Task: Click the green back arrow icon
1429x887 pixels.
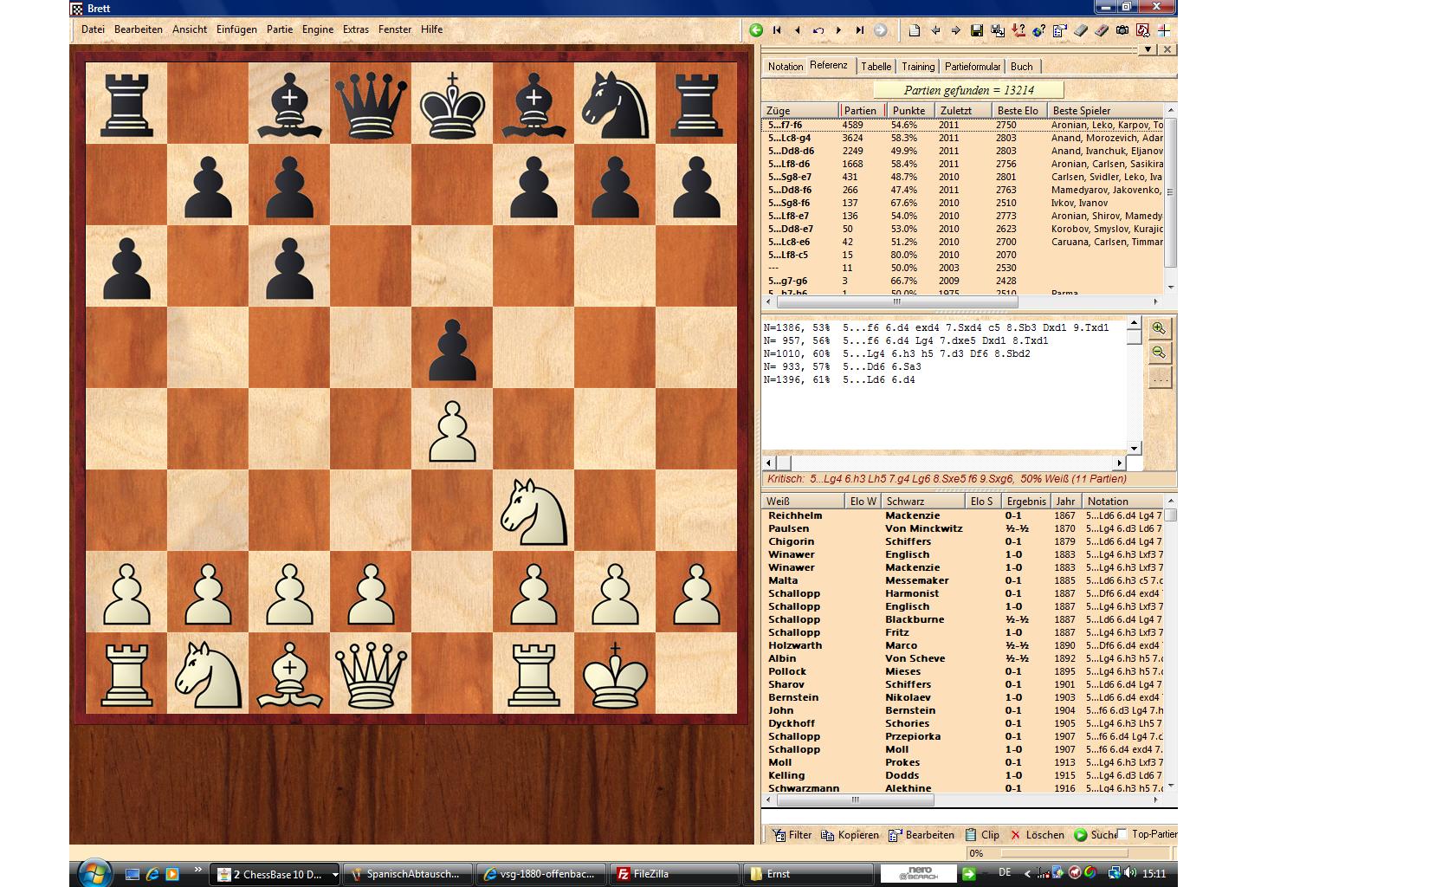Action: pos(756,30)
